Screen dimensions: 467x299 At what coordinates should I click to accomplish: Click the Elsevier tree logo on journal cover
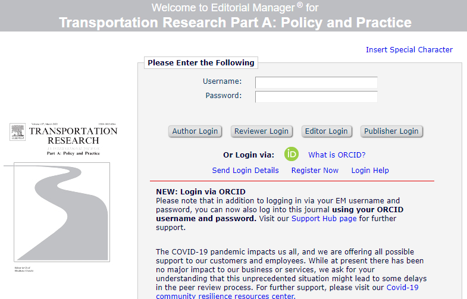click(18, 132)
